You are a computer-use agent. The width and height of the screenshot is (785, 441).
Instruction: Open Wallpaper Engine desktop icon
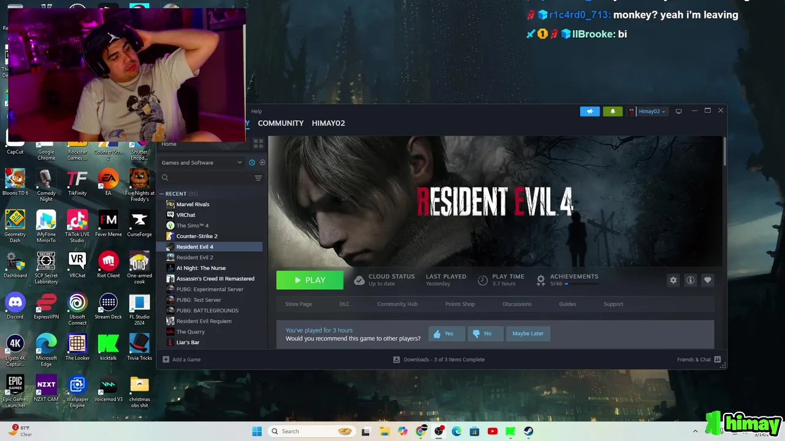coord(77,392)
